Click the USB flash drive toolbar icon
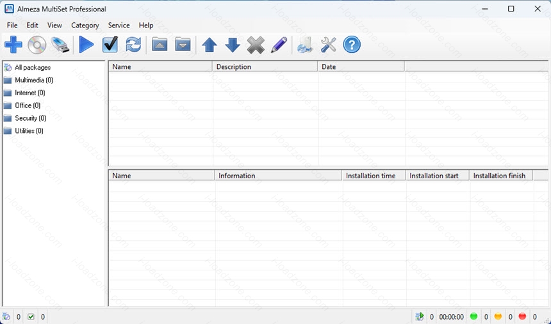The width and height of the screenshot is (551, 324). (x=60, y=45)
